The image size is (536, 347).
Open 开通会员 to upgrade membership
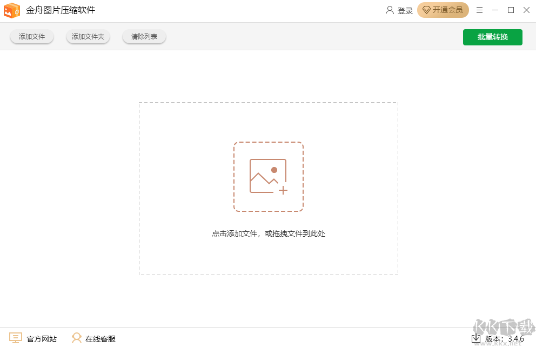tap(443, 10)
